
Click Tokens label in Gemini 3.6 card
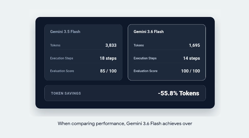(138, 46)
